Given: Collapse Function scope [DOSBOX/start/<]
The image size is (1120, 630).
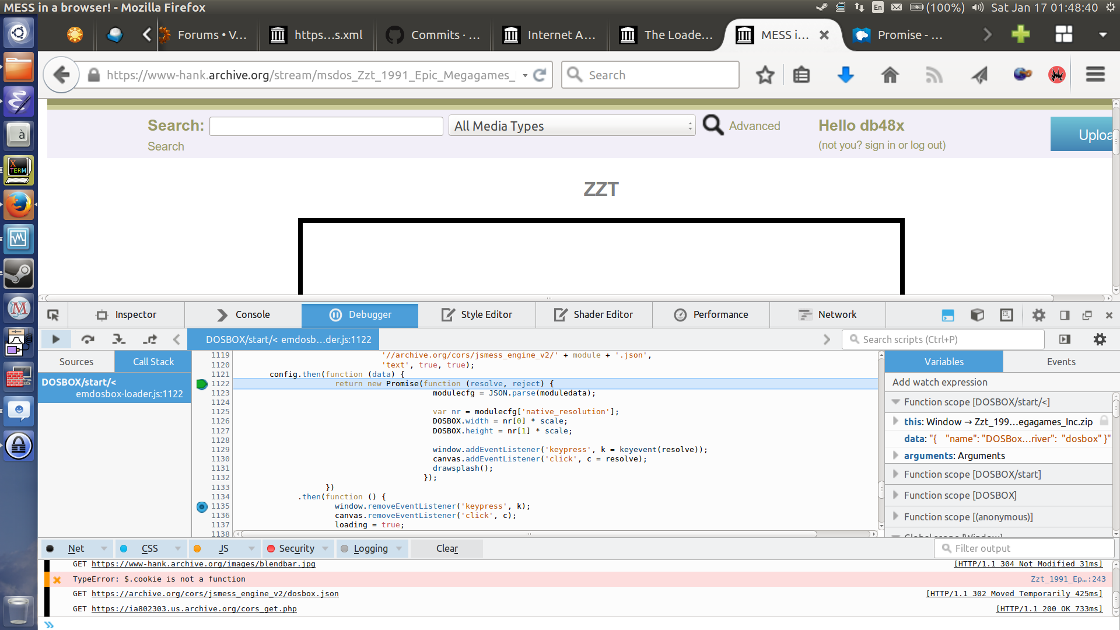Looking at the screenshot, I should 895,402.
